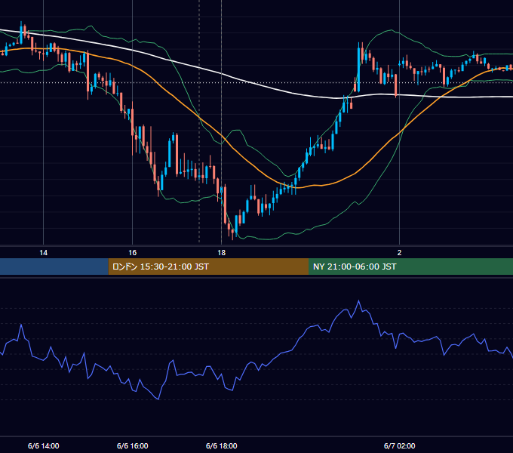Select the blue session bar before ロンドン
This screenshot has width=513, height=453.
[x=54, y=267]
